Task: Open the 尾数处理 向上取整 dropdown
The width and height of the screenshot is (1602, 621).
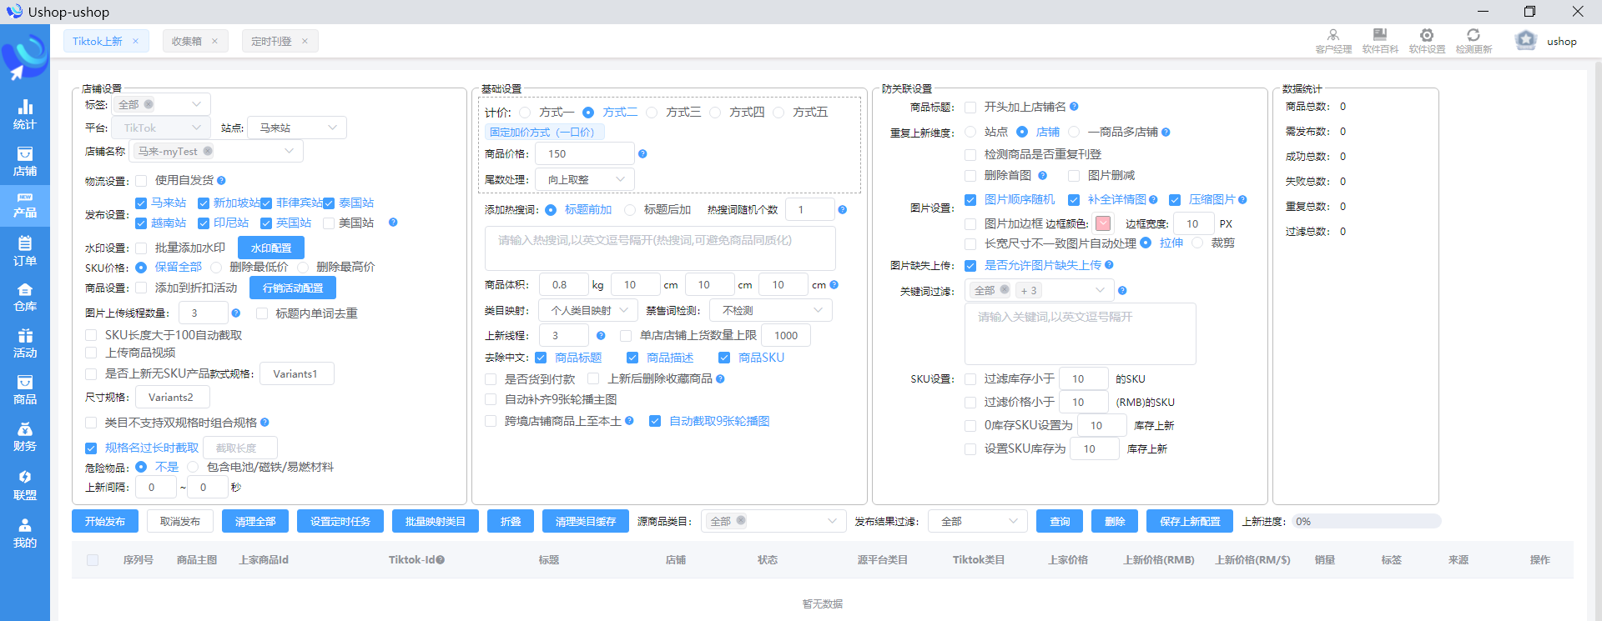Action: (x=585, y=179)
